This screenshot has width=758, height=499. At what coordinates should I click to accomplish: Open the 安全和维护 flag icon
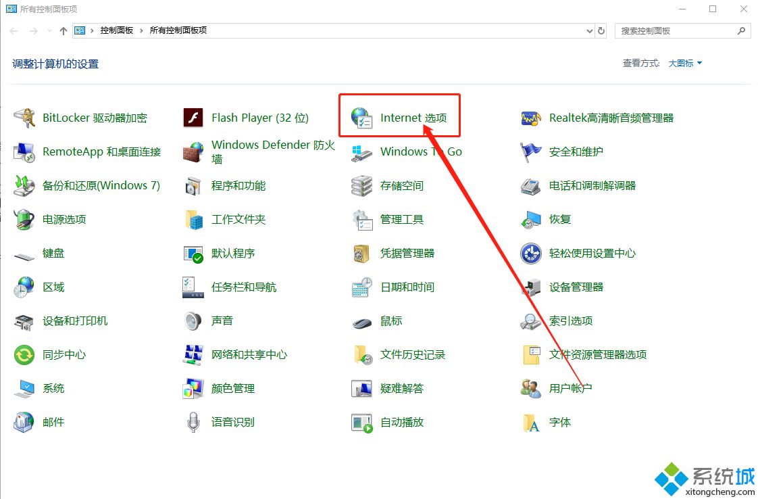pyautogui.click(x=530, y=152)
